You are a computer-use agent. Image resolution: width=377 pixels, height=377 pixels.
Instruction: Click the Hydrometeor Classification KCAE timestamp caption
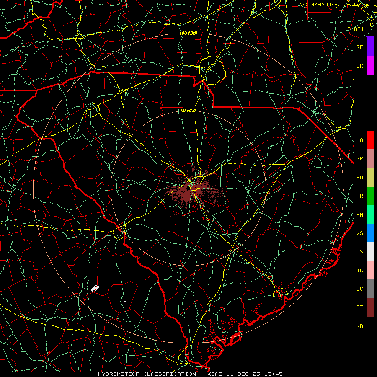(x=191, y=374)
